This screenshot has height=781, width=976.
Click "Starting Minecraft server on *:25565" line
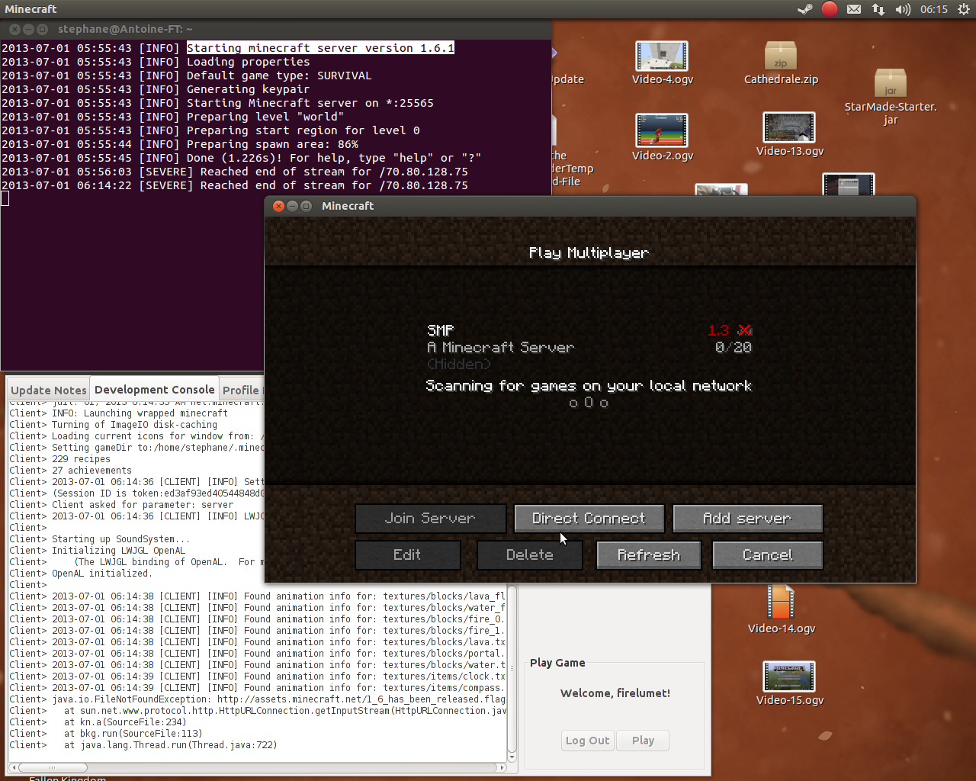click(x=217, y=103)
